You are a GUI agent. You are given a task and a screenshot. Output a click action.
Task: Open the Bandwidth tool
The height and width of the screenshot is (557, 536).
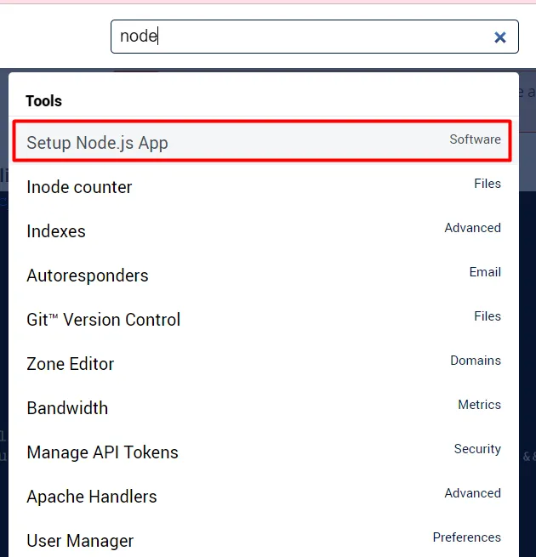(264, 408)
